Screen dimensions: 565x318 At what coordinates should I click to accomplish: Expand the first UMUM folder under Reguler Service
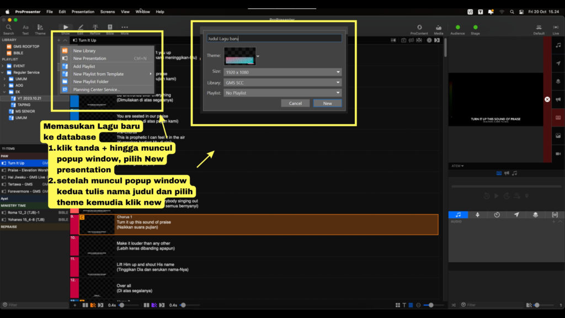pyautogui.click(x=4, y=79)
